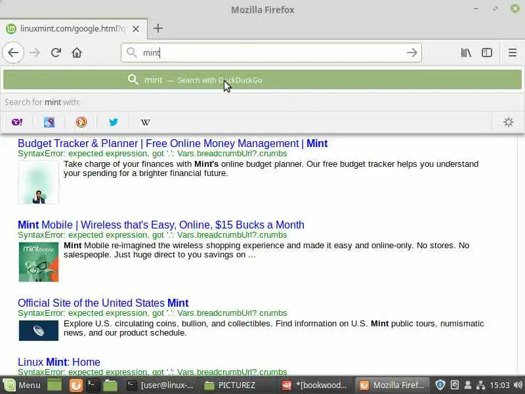525x394 pixels.
Task: Close the linuxmint.com tab
Action: (x=136, y=29)
